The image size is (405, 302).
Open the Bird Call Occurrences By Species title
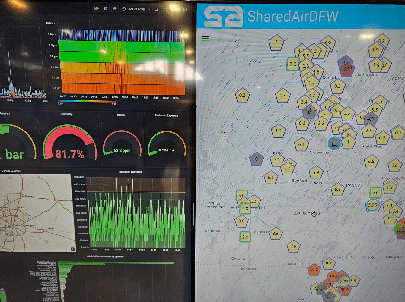105,256
